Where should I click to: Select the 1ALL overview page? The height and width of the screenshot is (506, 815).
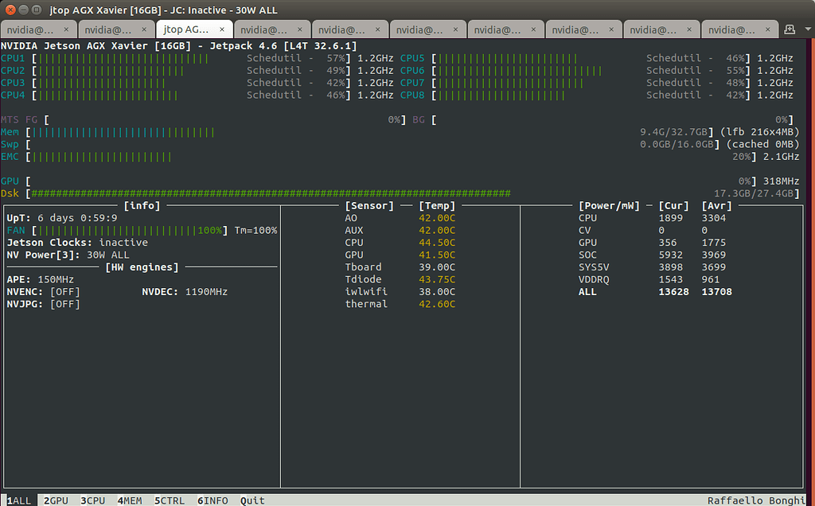pyautogui.click(x=18, y=500)
